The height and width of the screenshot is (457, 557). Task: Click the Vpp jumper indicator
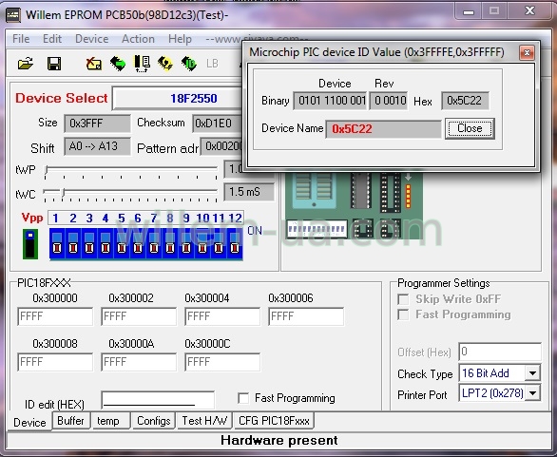pyautogui.click(x=30, y=244)
